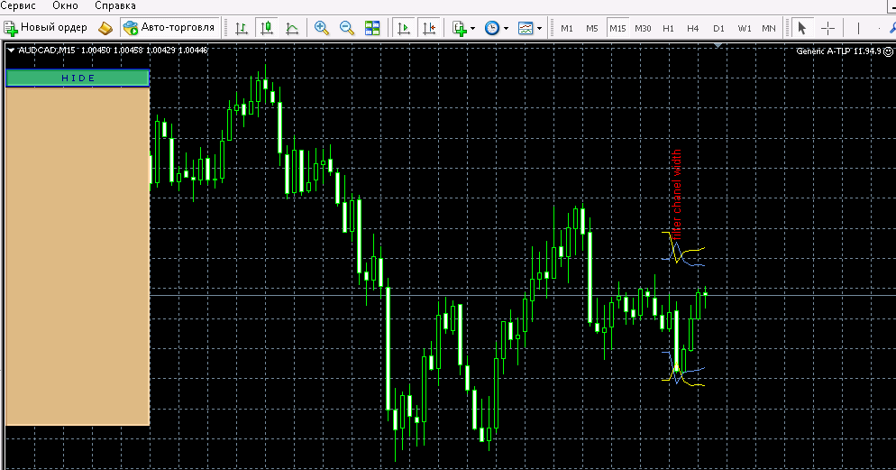Toggle the Авто-торговля button
The image size is (896, 470).
tap(169, 27)
